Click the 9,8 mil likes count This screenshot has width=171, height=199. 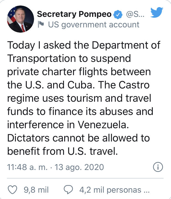(36, 190)
